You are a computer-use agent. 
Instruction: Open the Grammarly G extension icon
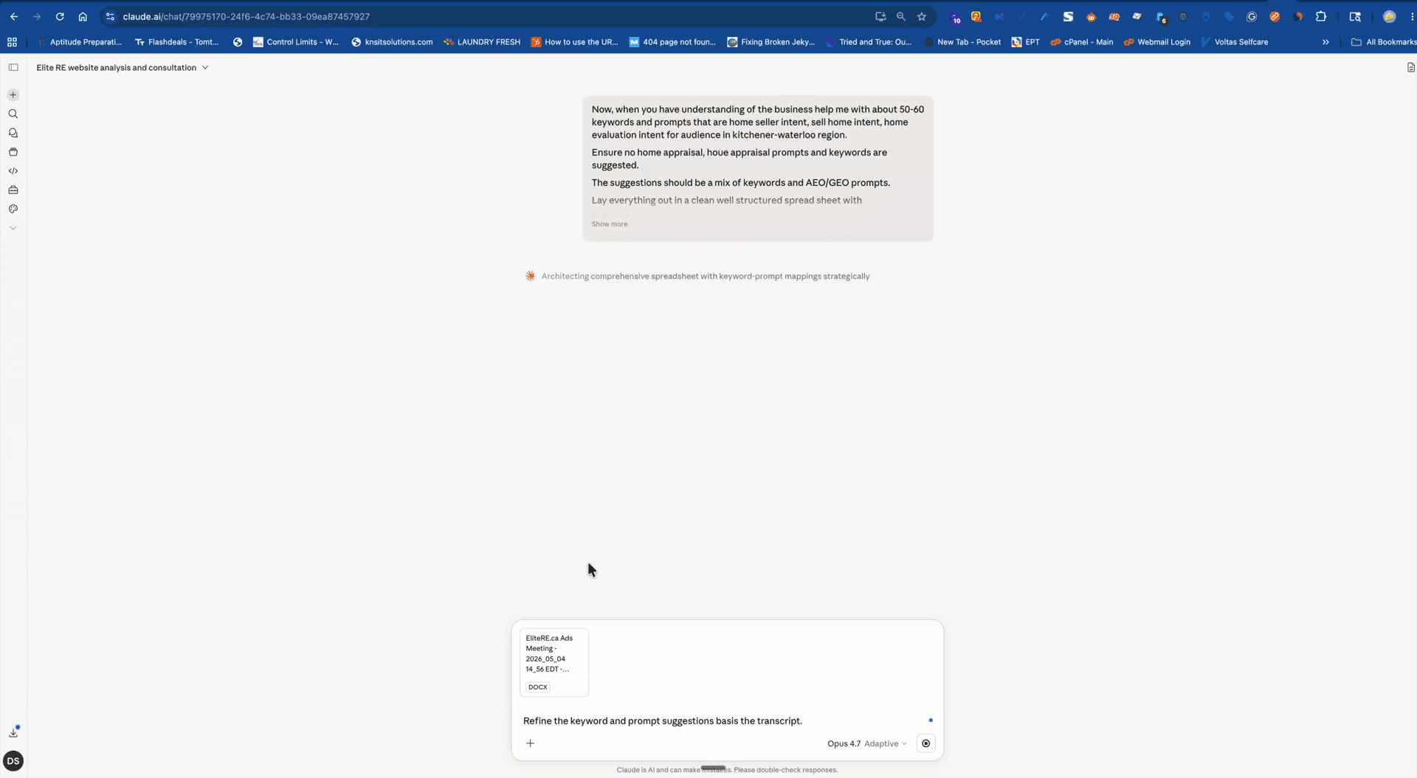tap(1251, 16)
